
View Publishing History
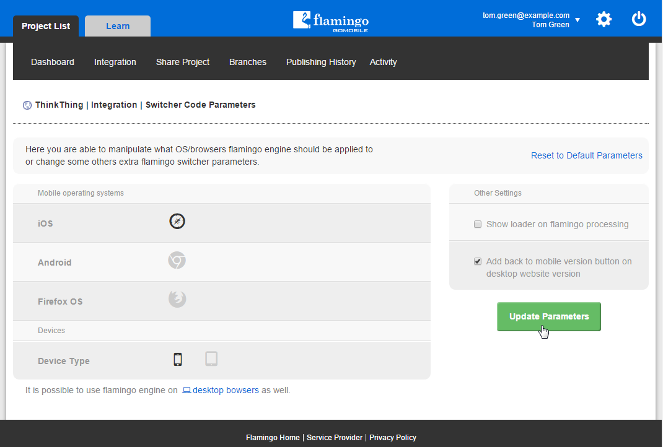pos(321,62)
